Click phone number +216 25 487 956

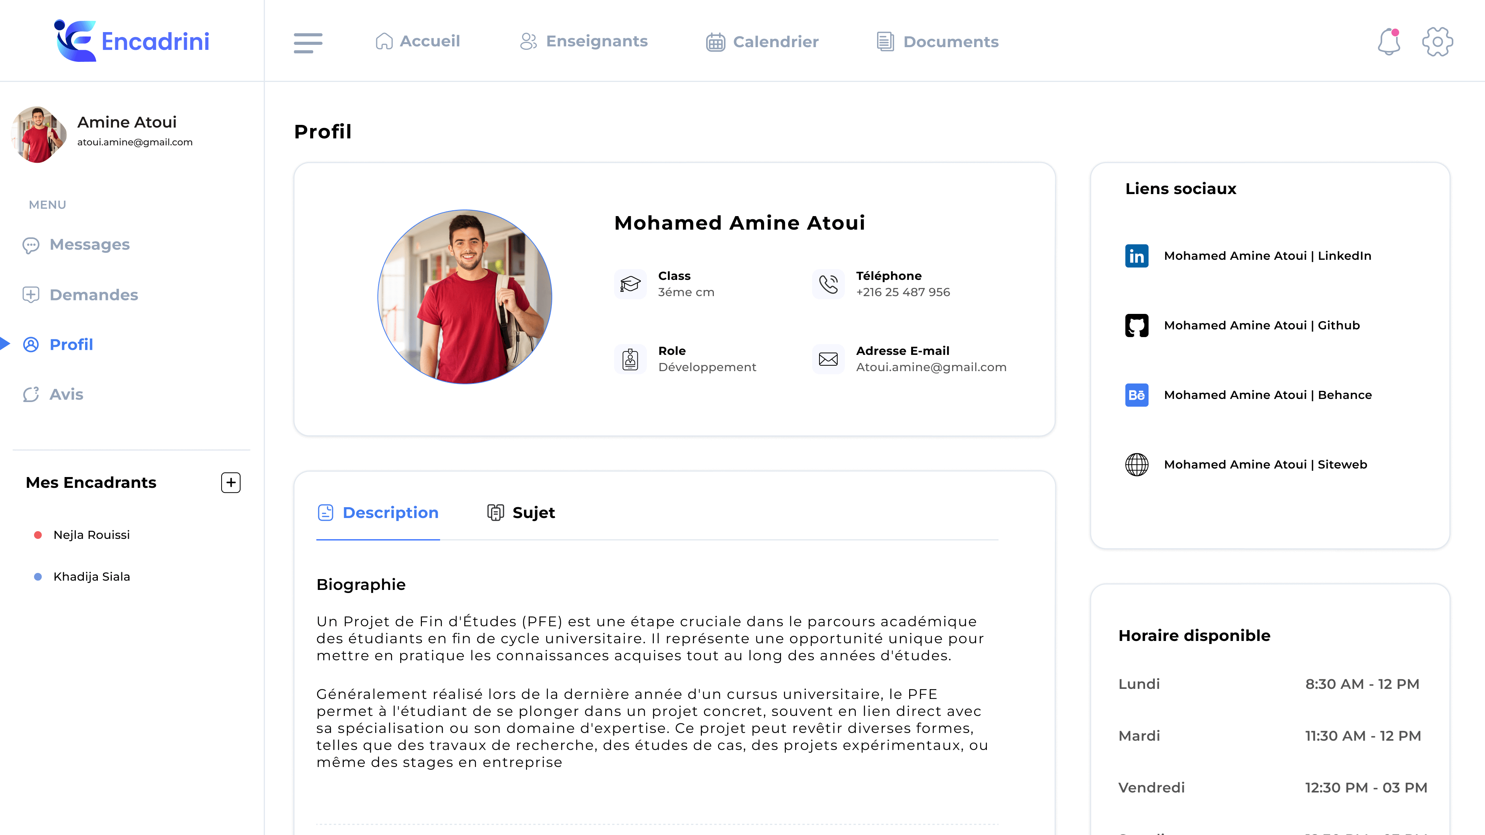tap(903, 292)
